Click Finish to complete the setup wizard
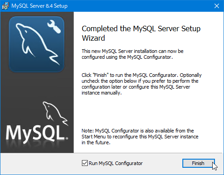This screenshot has height=175, width=224. tap(199, 163)
